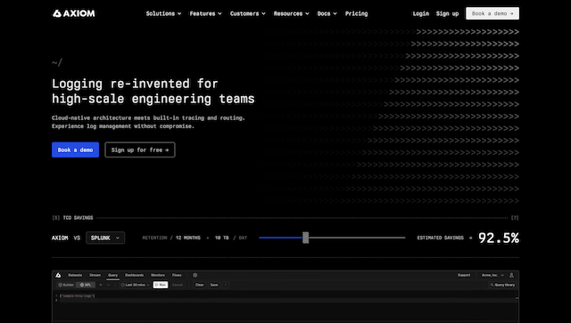Save the query
This screenshot has width=571, height=323.
214,285
